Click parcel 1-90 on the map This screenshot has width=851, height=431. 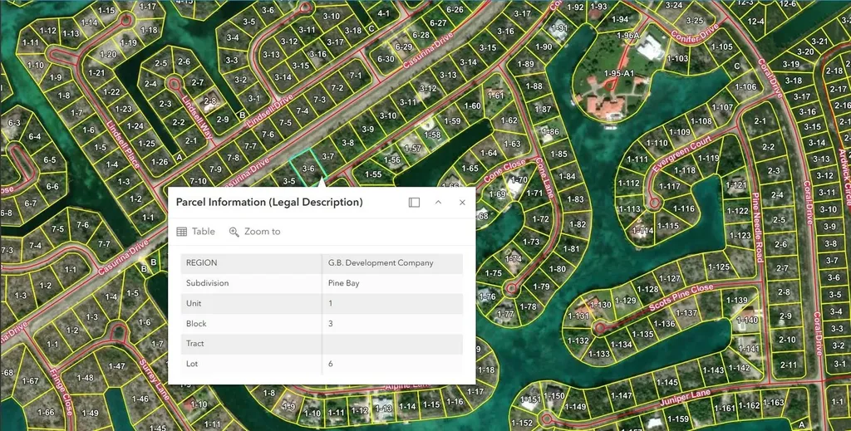pyautogui.click(x=544, y=47)
